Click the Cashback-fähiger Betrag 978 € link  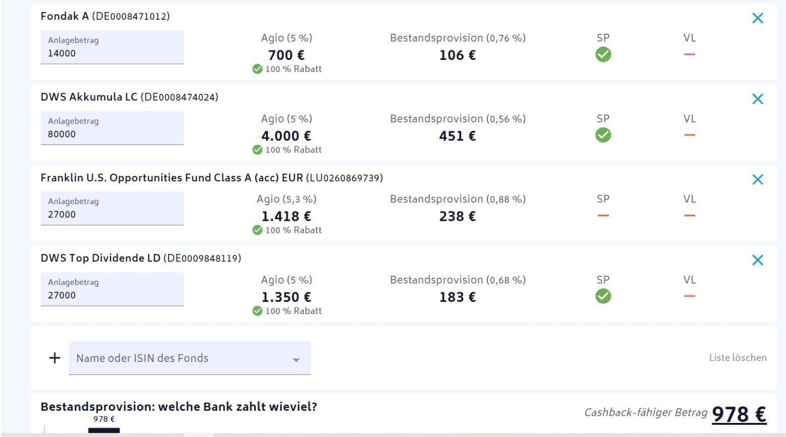pyautogui.click(x=739, y=414)
